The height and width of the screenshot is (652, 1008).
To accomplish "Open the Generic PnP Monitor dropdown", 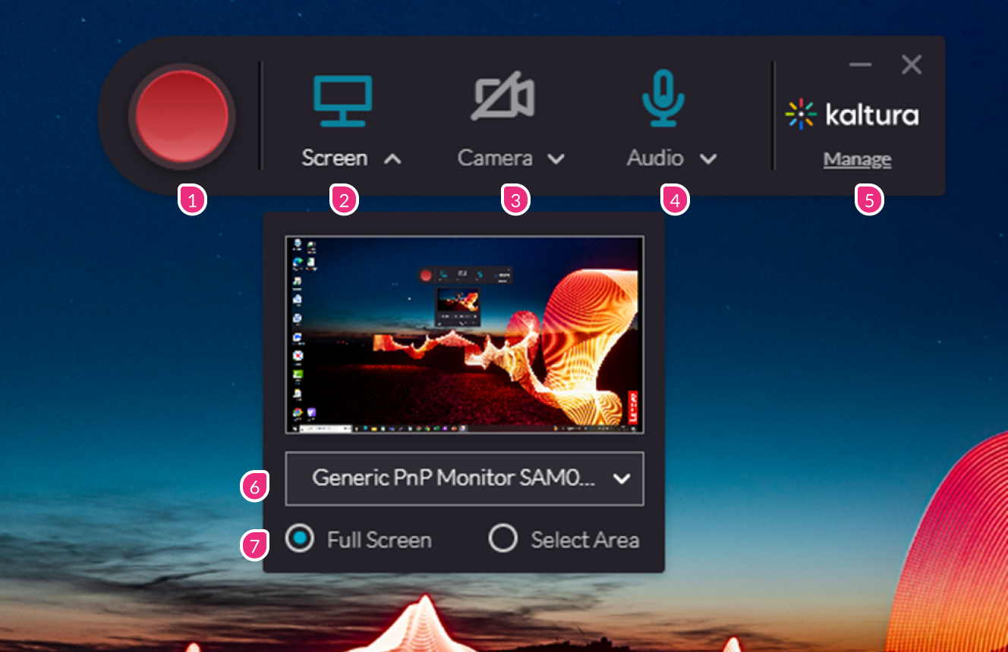I will 465,478.
